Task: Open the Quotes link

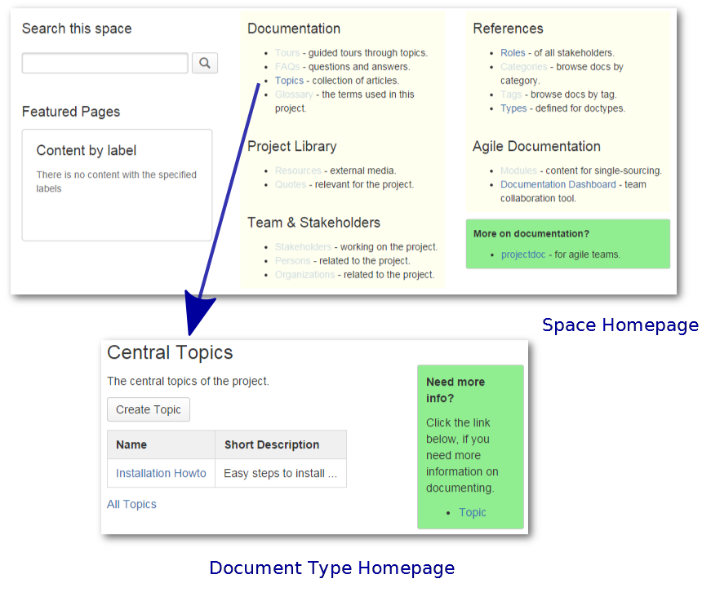Action: pos(291,184)
